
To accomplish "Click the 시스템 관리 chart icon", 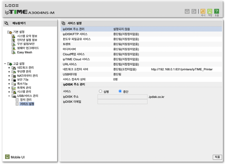I will [x=14, y=92].
